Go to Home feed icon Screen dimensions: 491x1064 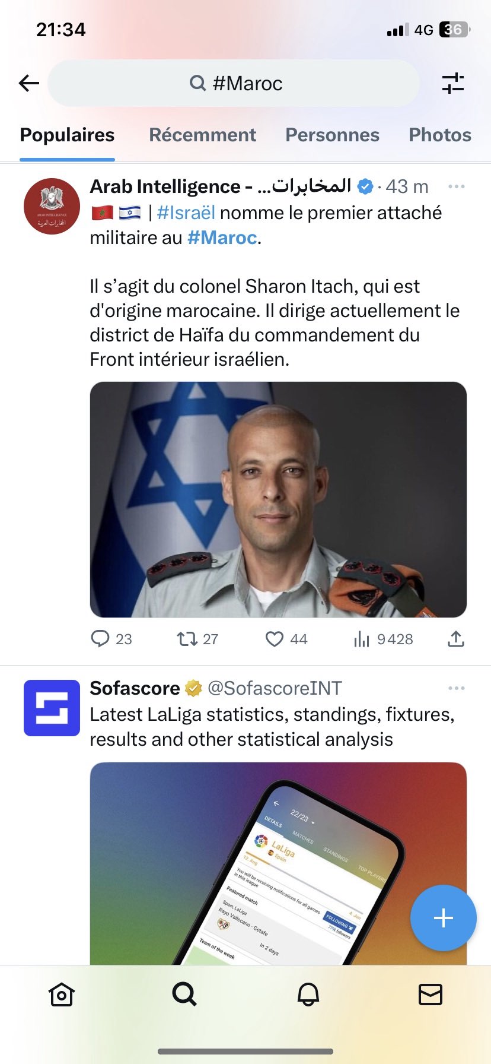pos(62,994)
